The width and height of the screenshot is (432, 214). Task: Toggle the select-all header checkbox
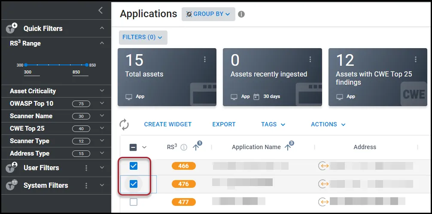[x=133, y=147]
